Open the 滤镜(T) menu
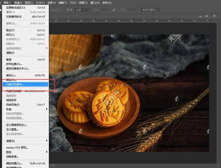The image size is (221, 168). point(63,3)
